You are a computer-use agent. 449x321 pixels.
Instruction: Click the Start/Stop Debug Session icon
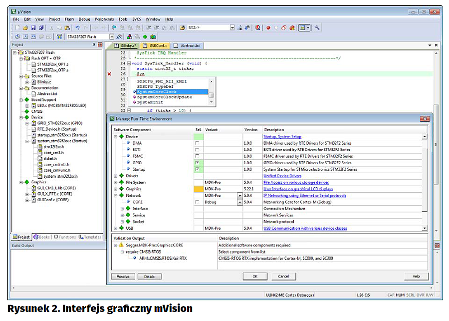pos(258,28)
